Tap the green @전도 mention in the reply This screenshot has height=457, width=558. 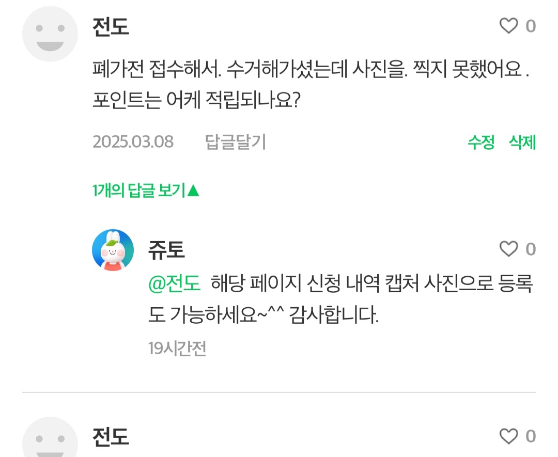coord(174,285)
